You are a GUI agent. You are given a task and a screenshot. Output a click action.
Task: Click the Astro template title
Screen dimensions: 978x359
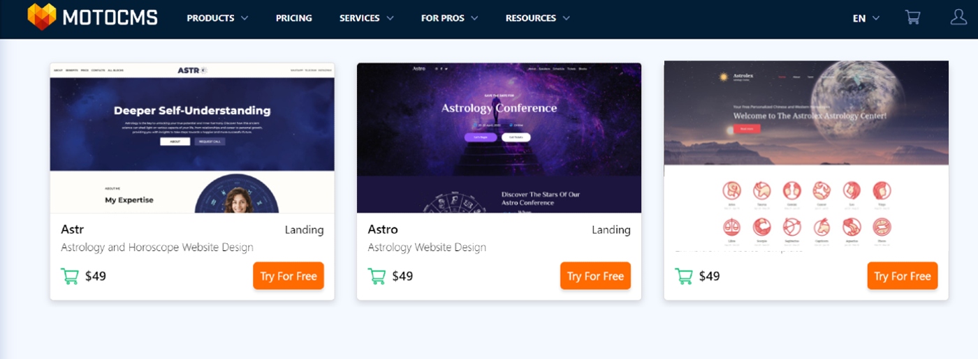(x=383, y=229)
